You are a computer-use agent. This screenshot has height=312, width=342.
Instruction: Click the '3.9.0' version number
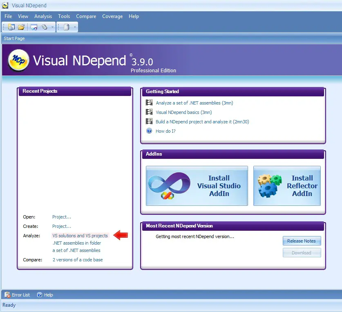tap(142, 62)
